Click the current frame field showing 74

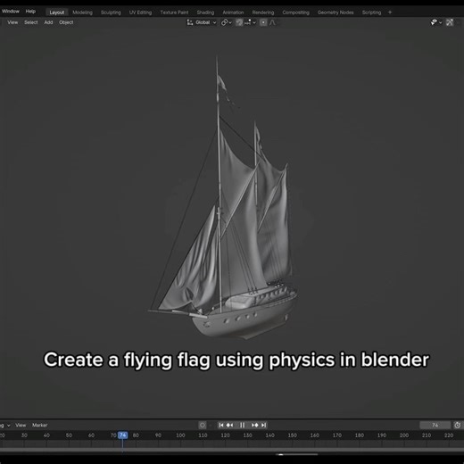coord(435,425)
